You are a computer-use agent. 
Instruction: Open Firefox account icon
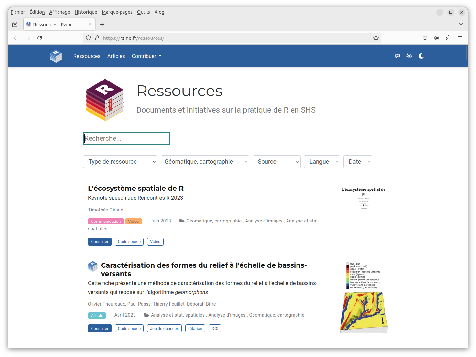point(437,38)
